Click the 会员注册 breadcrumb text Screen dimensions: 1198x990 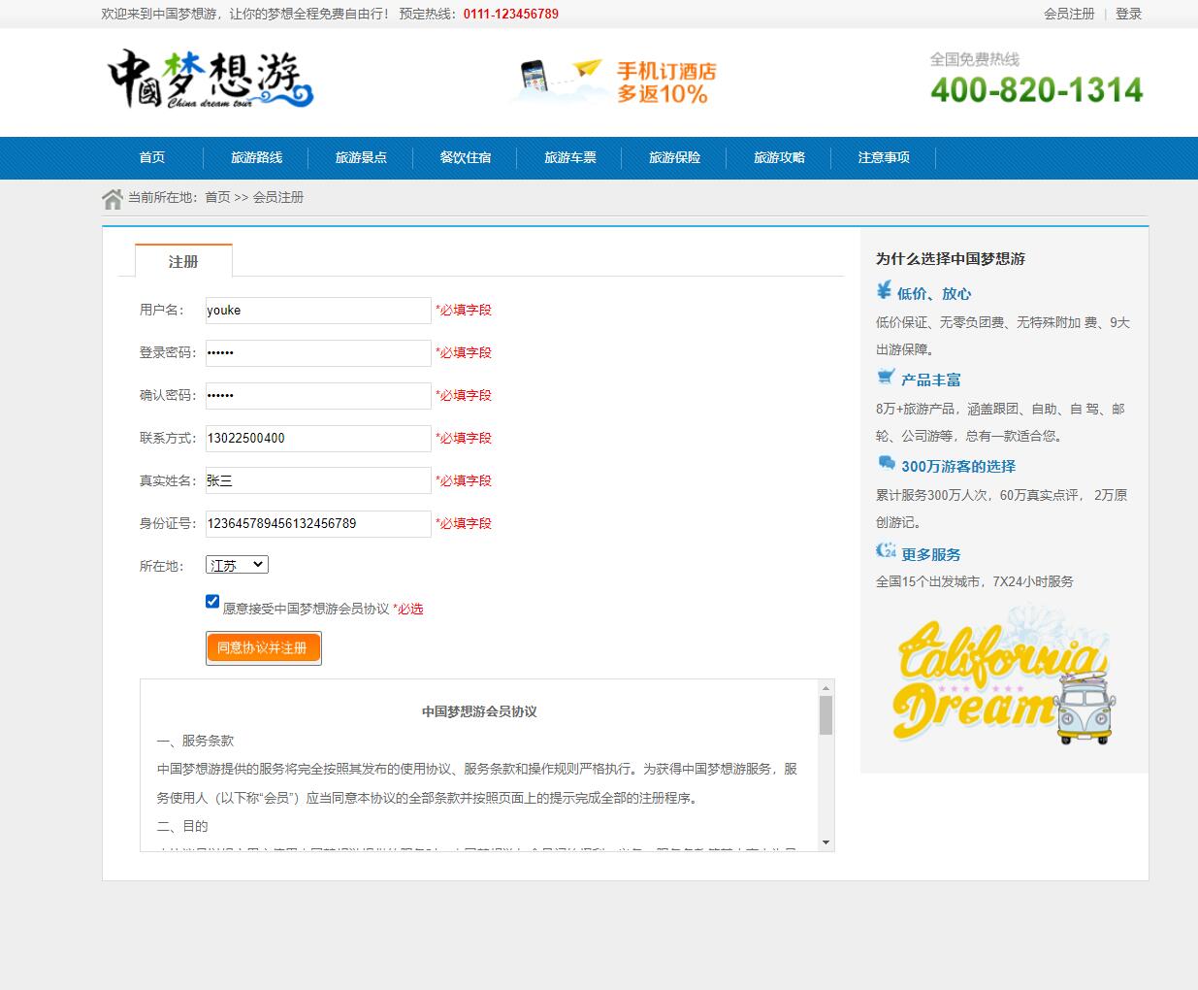(x=278, y=197)
